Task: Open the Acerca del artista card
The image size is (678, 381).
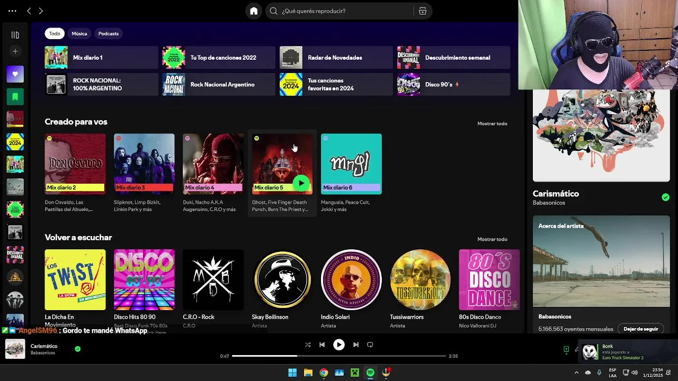Action: coord(601,274)
